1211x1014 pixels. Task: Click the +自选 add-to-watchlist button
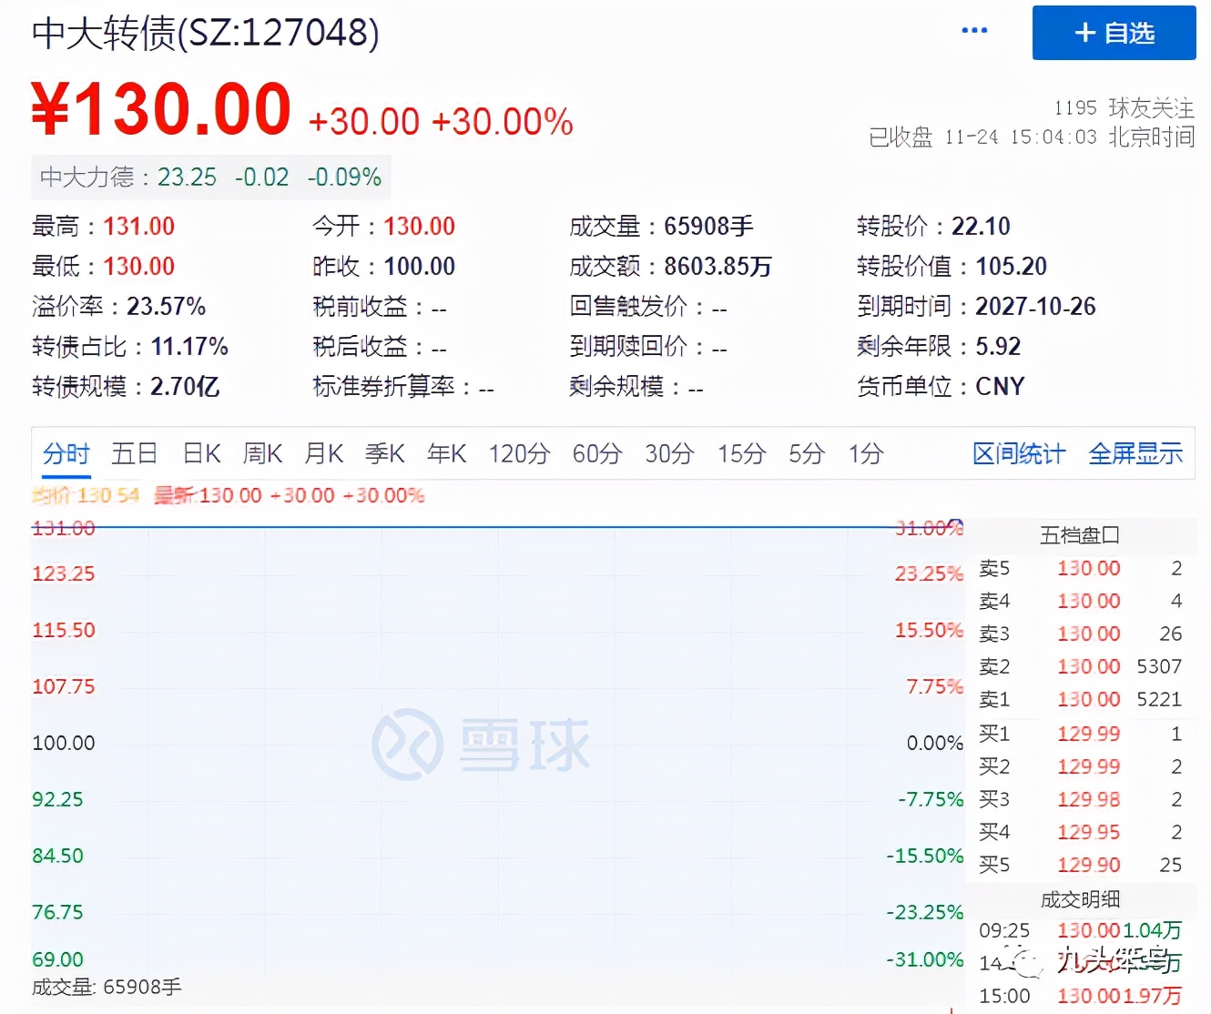[x=1113, y=33]
